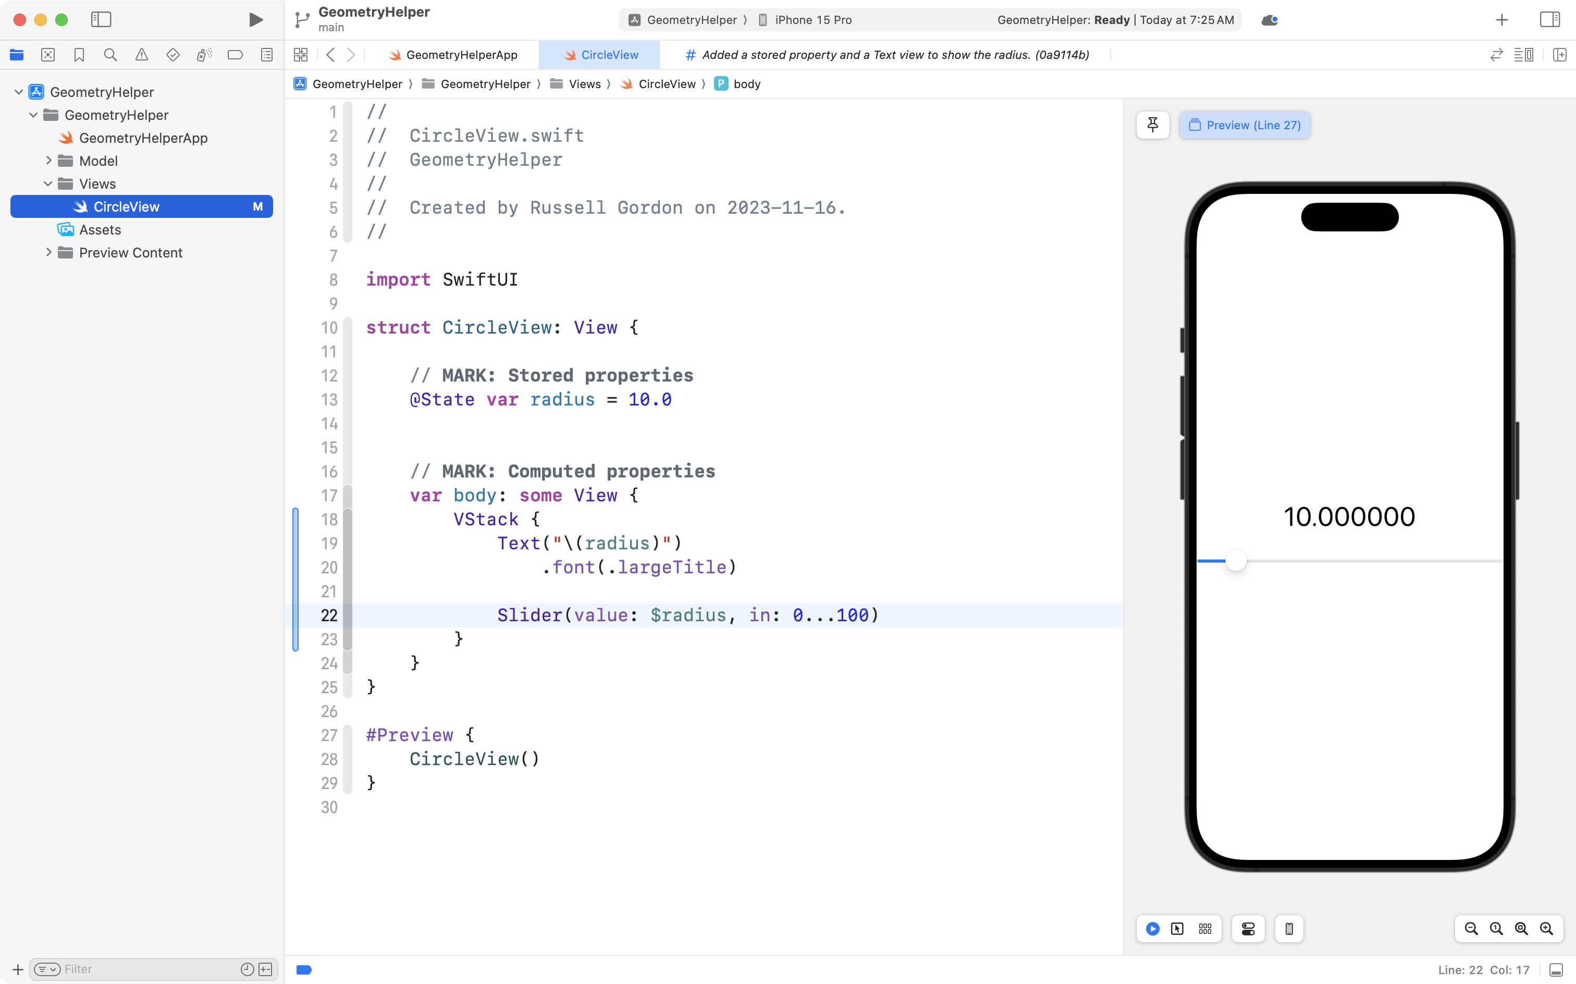The height and width of the screenshot is (984, 1576).
Task: Open the Find navigator with the magnifying glass icon
Action: (110, 55)
